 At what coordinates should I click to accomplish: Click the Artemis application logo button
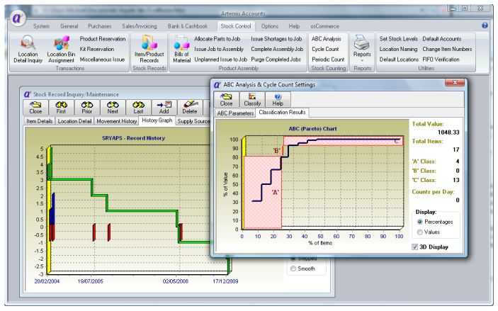17,18
